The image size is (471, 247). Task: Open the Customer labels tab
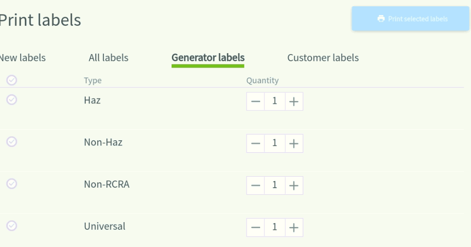click(323, 57)
